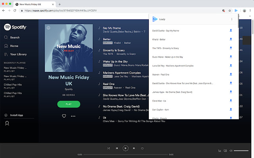This screenshot has height=158, width=254.
Task: Open the Chrome three-dot menu
Action: click(x=250, y=11)
